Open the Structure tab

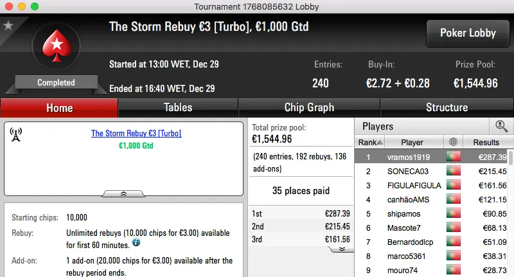(447, 107)
